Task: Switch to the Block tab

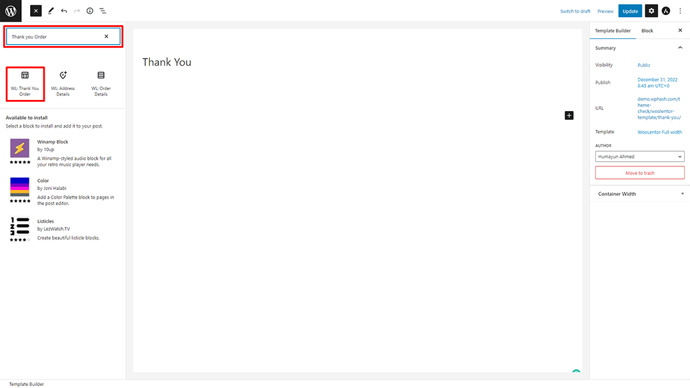Action: [647, 31]
